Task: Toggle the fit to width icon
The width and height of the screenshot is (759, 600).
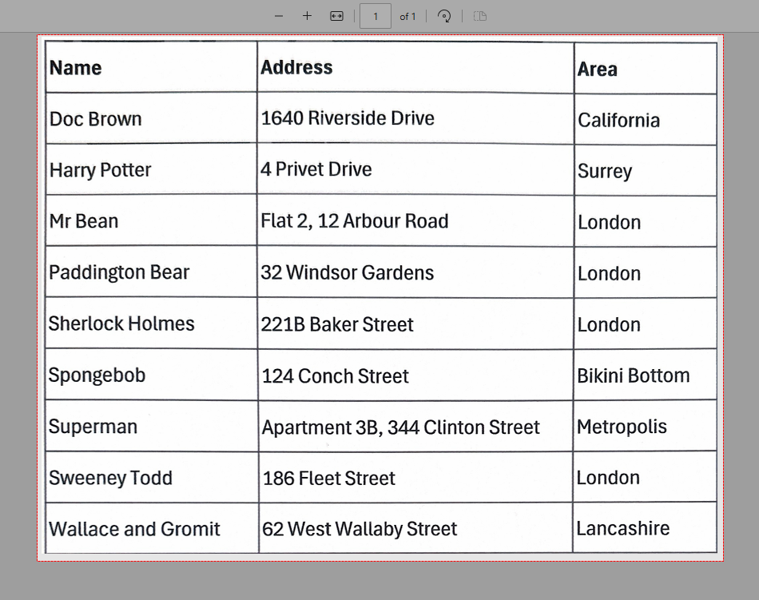Action: point(336,16)
